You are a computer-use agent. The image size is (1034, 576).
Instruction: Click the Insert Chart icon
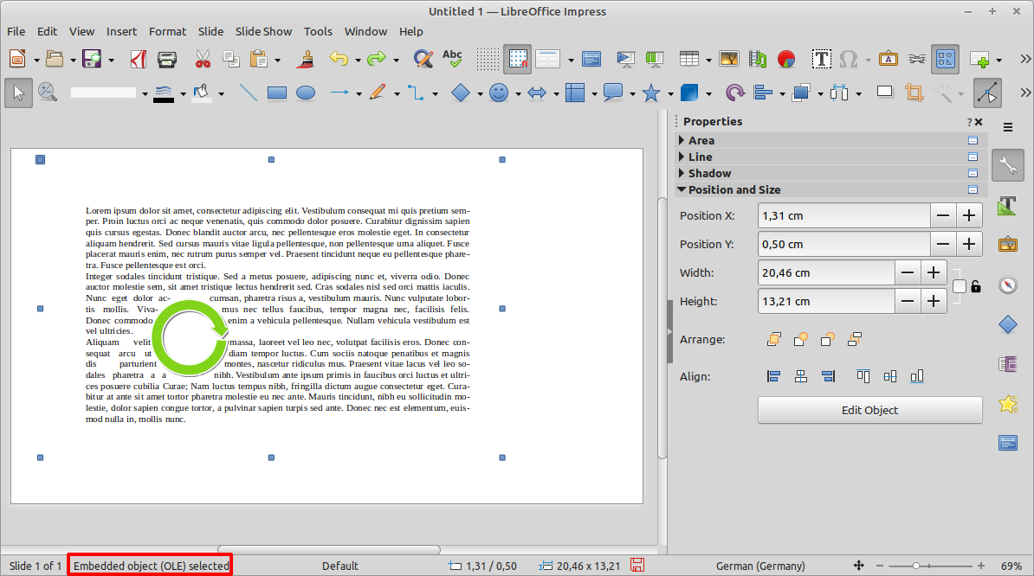tap(786, 59)
